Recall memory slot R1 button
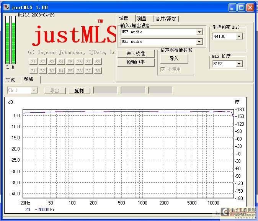Image resolution: width=258 pixels, height=221 pixels. pyautogui.click(x=33, y=71)
